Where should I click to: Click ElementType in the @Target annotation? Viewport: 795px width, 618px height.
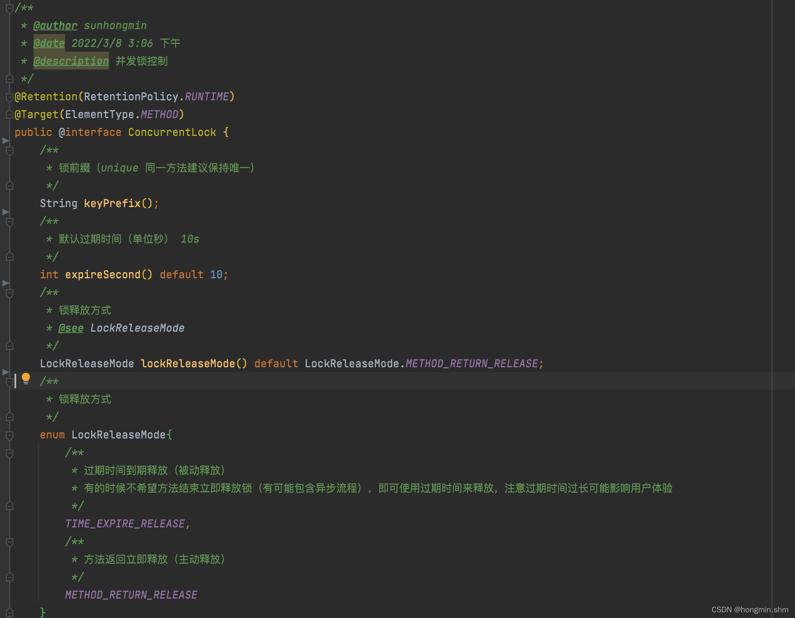click(99, 114)
